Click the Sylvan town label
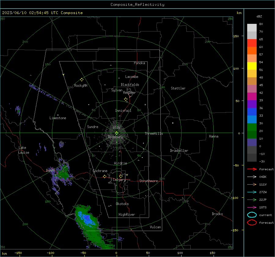The height and width of the screenshot is (257, 275). pos(117,90)
